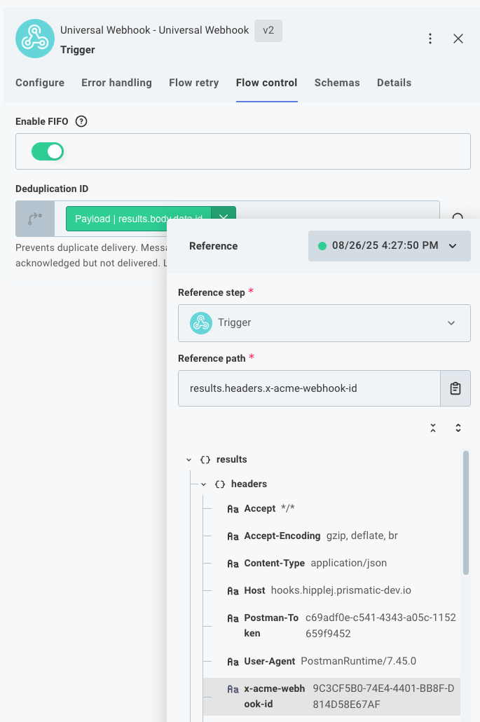This screenshot has height=722, width=480.
Task: Click the reference path clipboard icon
Action: pyautogui.click(x=455, y=388)
